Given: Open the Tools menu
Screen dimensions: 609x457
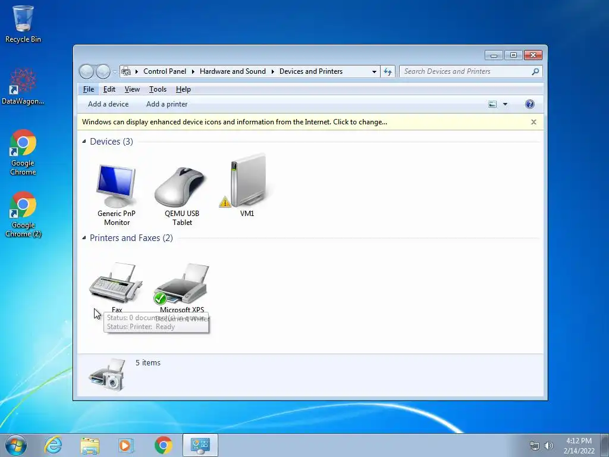Looking at the screenshot, I should (158, 89).
